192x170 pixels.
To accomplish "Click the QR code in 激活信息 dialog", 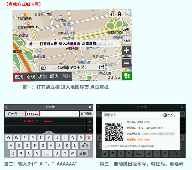I will 114,132.
